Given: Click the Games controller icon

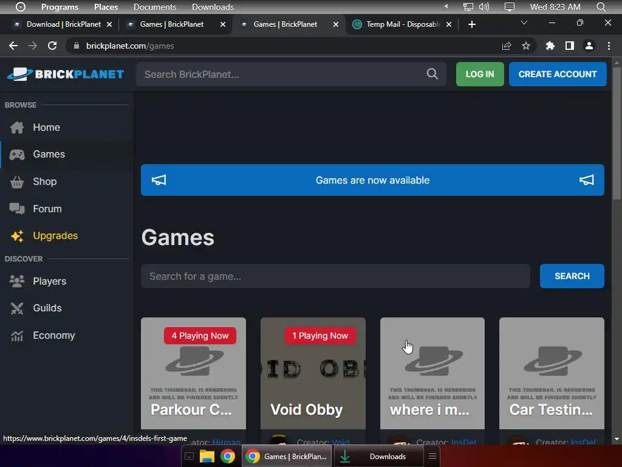Looking at the screenshot, I should tap(17, 154).
